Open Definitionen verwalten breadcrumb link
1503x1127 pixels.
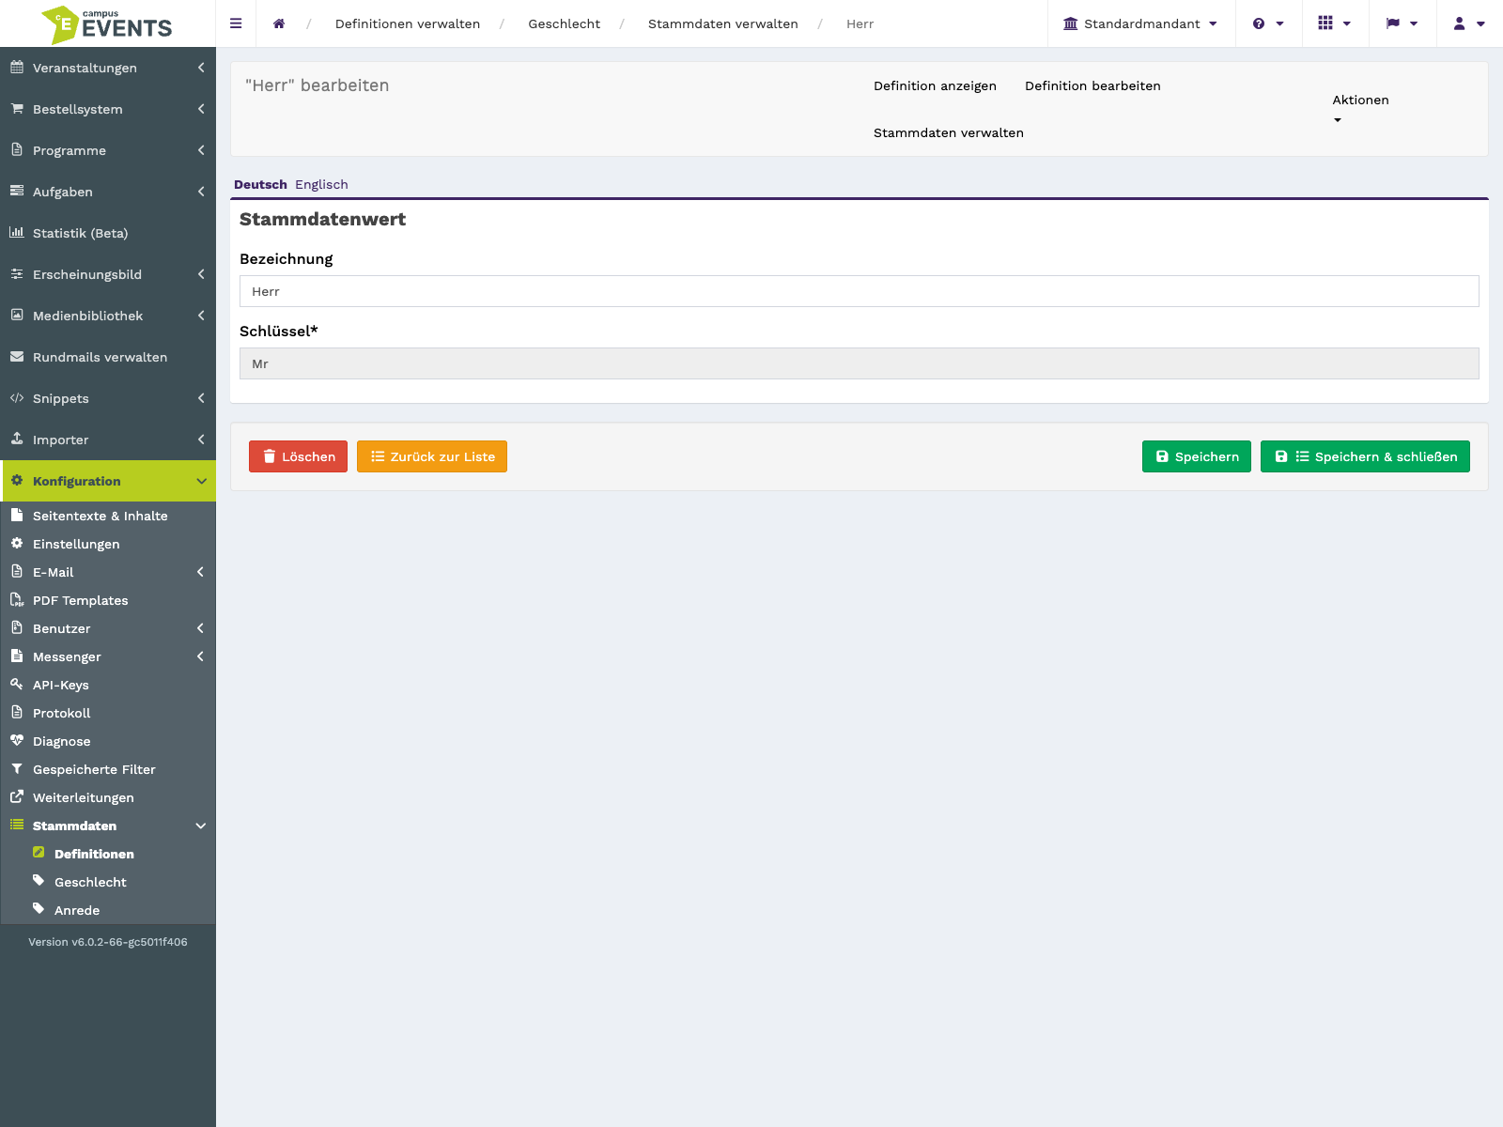pyautogui.click(x=408, y=23)
